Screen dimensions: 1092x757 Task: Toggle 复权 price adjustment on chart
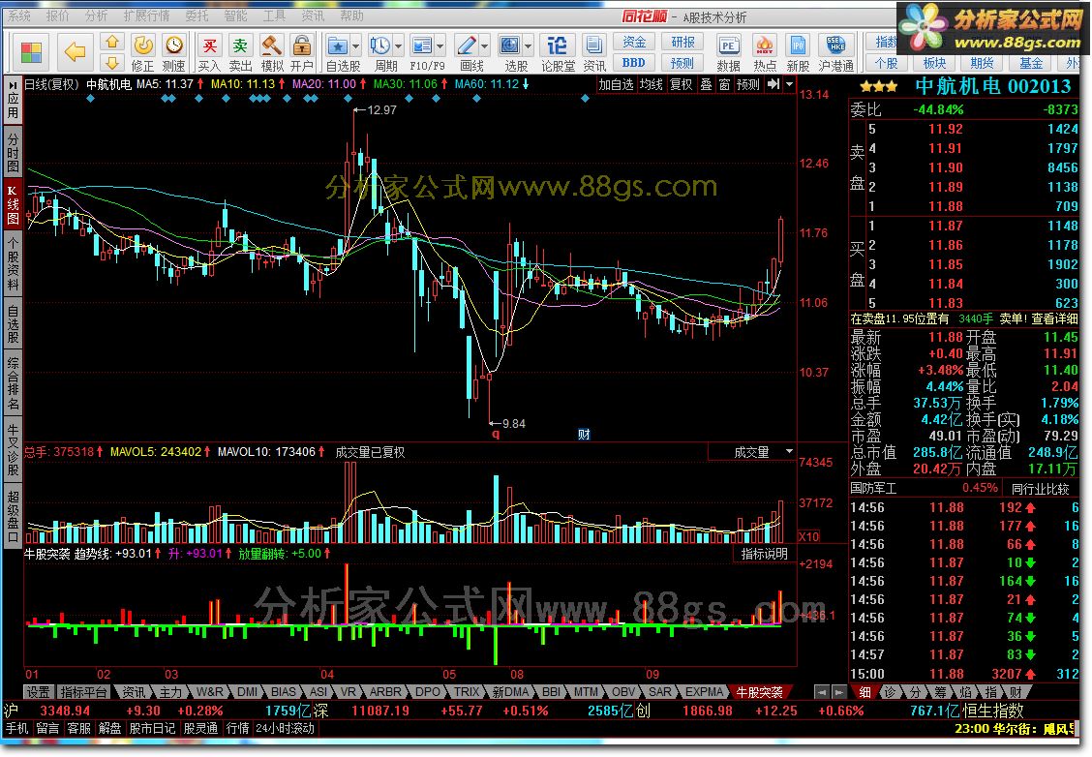coord(682,84)
